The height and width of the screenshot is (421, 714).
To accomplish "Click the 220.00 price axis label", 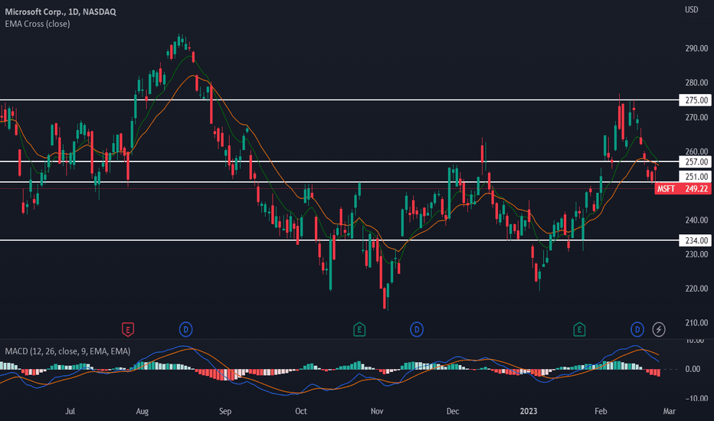I will coord(696,288).
